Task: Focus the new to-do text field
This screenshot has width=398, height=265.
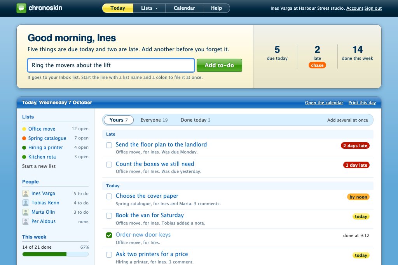Action: 111,65
